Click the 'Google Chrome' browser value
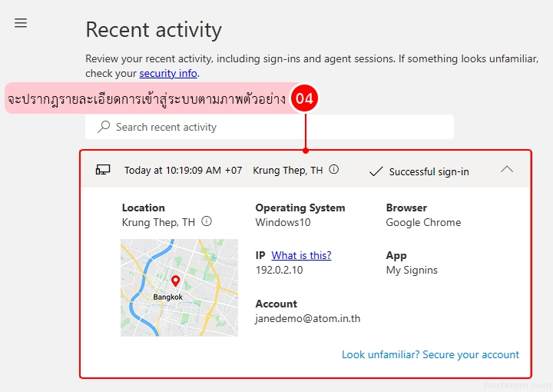Image resolution: width=553 pixels, height=392 pixels. (423, 222)
